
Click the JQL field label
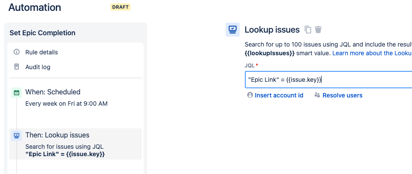250,66
